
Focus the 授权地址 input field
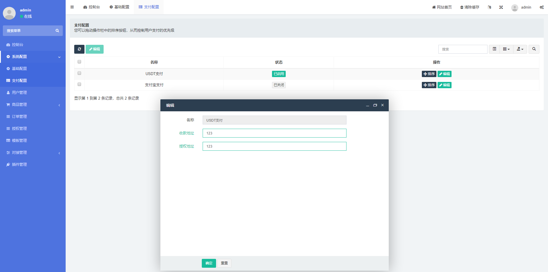(x=275, y=146)
